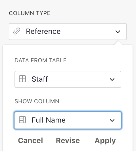This screenshot has width=136, height=151.
Task: Click the DATA FROM TABLE label
Action: [41, 60]
